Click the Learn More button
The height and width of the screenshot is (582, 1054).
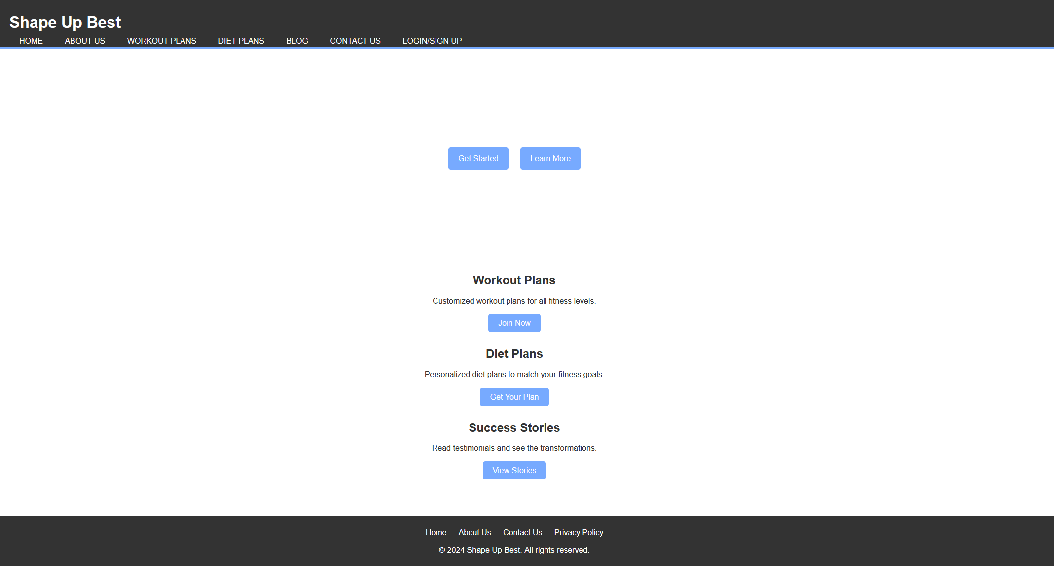coord(550,158)
